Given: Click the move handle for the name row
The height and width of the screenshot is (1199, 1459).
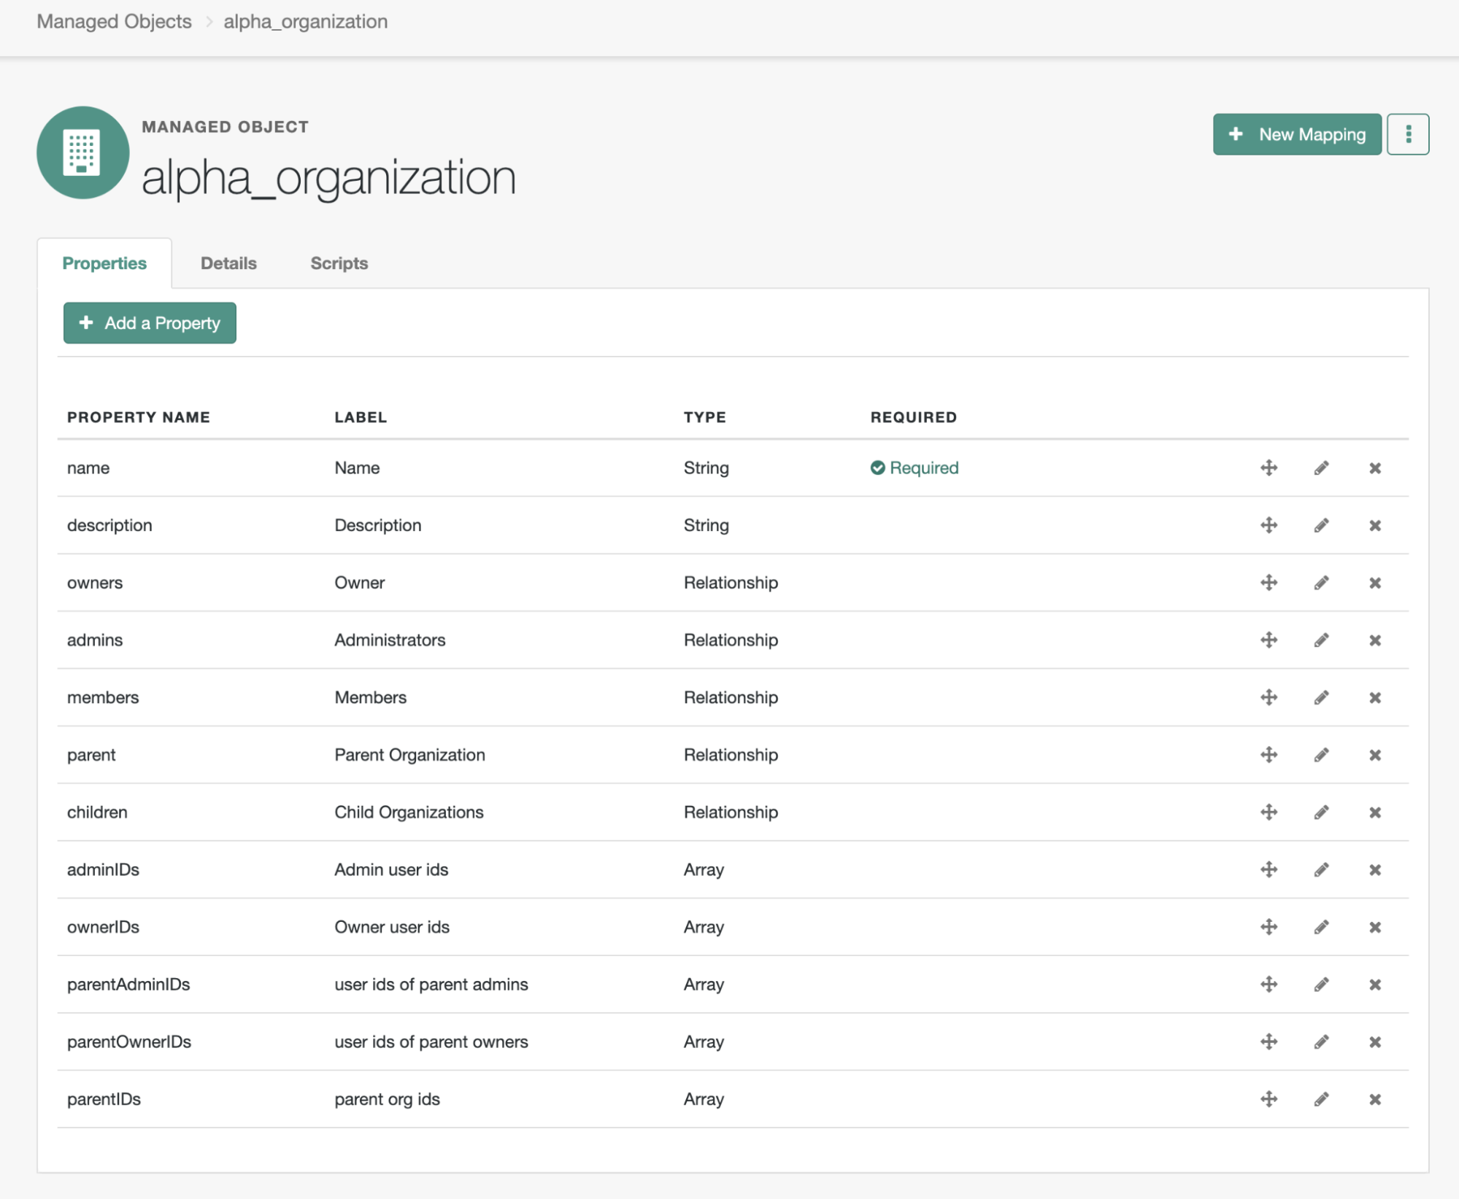Looking at the screenshot, I should pyautogui.click(x=1269, y=467).
